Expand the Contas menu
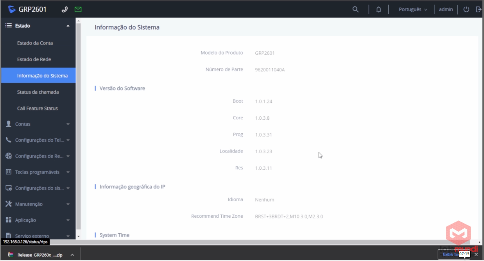484x261 pixels. click(68, 124)
